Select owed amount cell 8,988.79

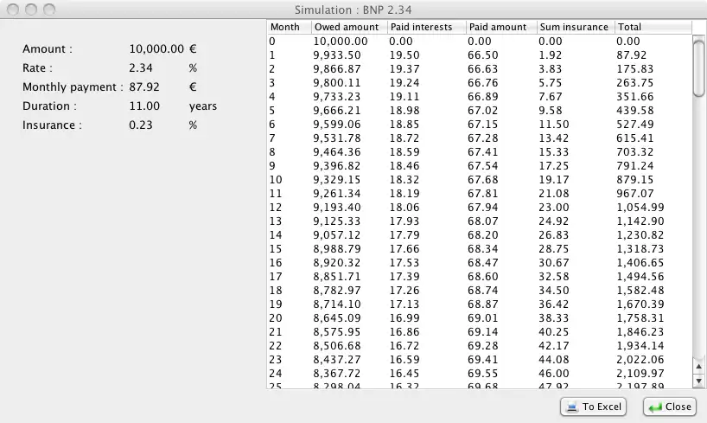[337, 249]
